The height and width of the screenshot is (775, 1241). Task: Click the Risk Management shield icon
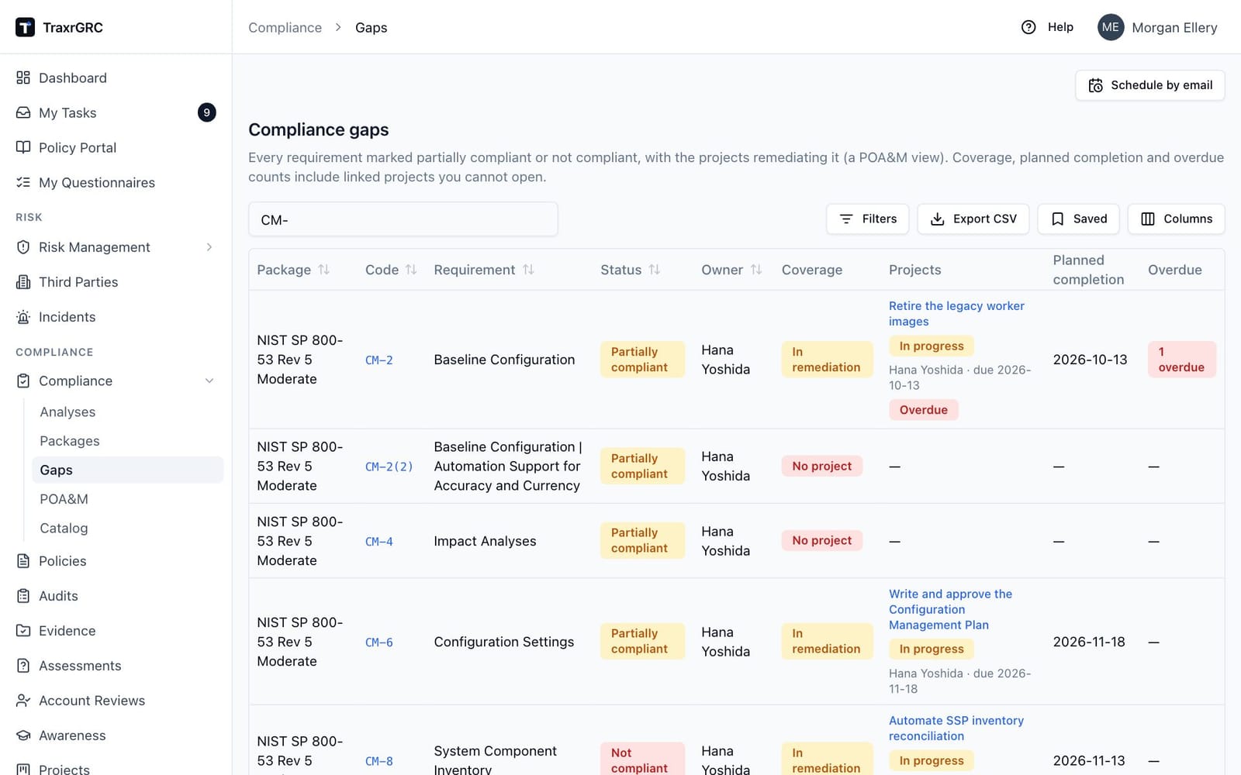(23, 247)
